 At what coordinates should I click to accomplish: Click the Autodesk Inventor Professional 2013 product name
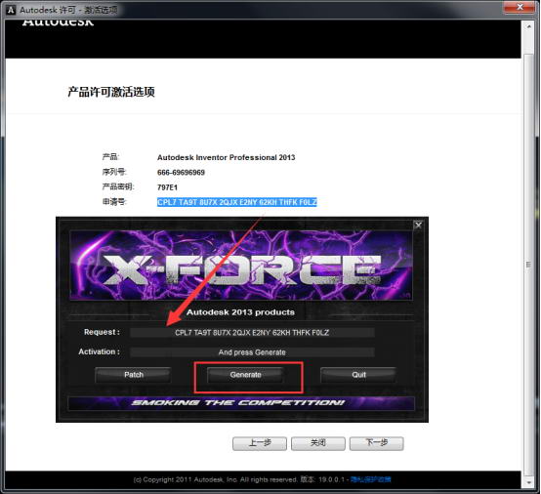(226, 157)
